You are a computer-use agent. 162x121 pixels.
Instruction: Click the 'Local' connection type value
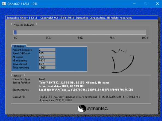[42, 79]
